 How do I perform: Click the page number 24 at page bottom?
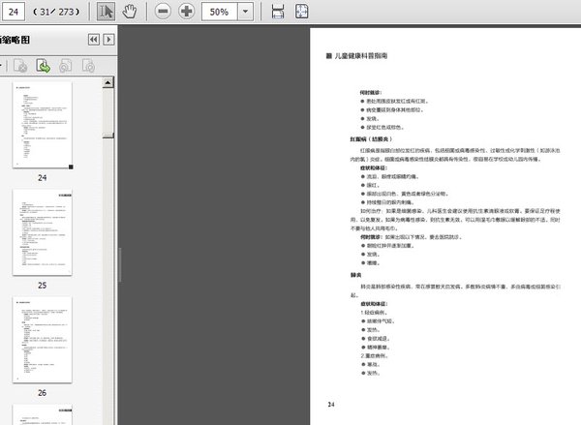[x=331, y=405]
